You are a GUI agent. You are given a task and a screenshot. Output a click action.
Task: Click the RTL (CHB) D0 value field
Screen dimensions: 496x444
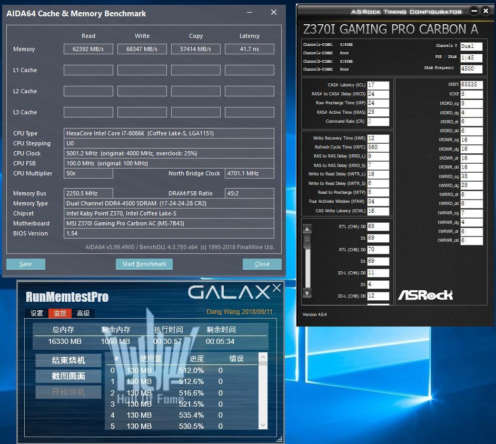(x=378, y=250)
